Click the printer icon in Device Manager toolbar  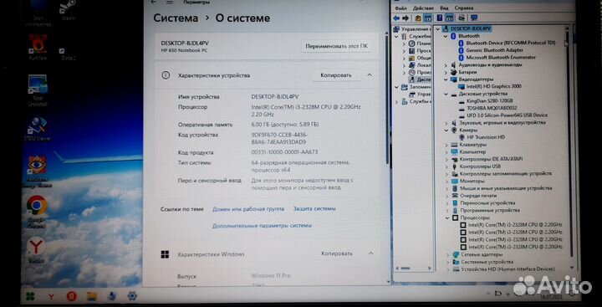[x=462, y=18]
